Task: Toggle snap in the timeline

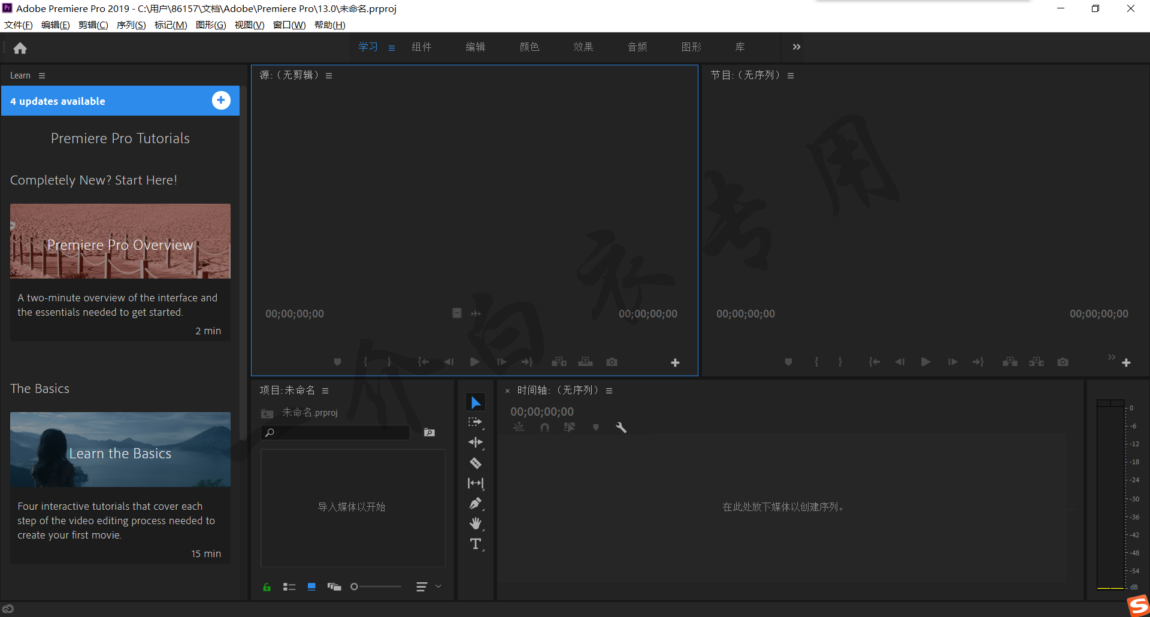Action: [x=544, y=427]
